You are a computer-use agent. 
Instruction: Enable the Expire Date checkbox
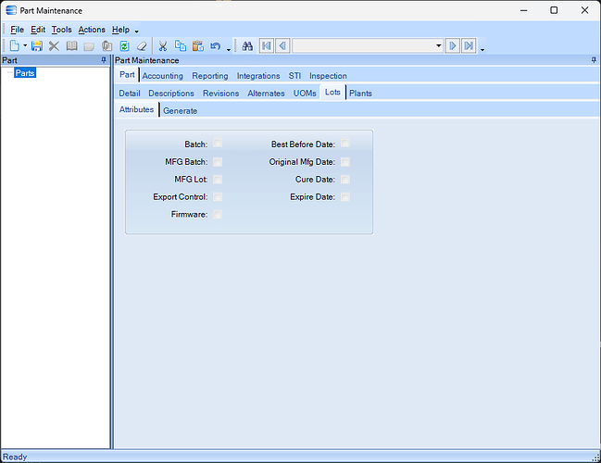click(345, 197)
